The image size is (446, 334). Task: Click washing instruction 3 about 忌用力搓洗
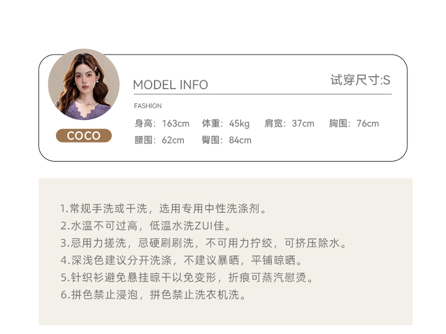[203, 243]
